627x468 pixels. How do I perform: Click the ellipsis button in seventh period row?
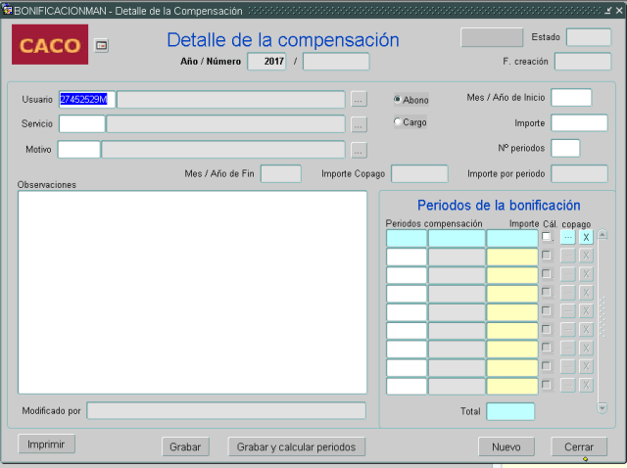568,349
